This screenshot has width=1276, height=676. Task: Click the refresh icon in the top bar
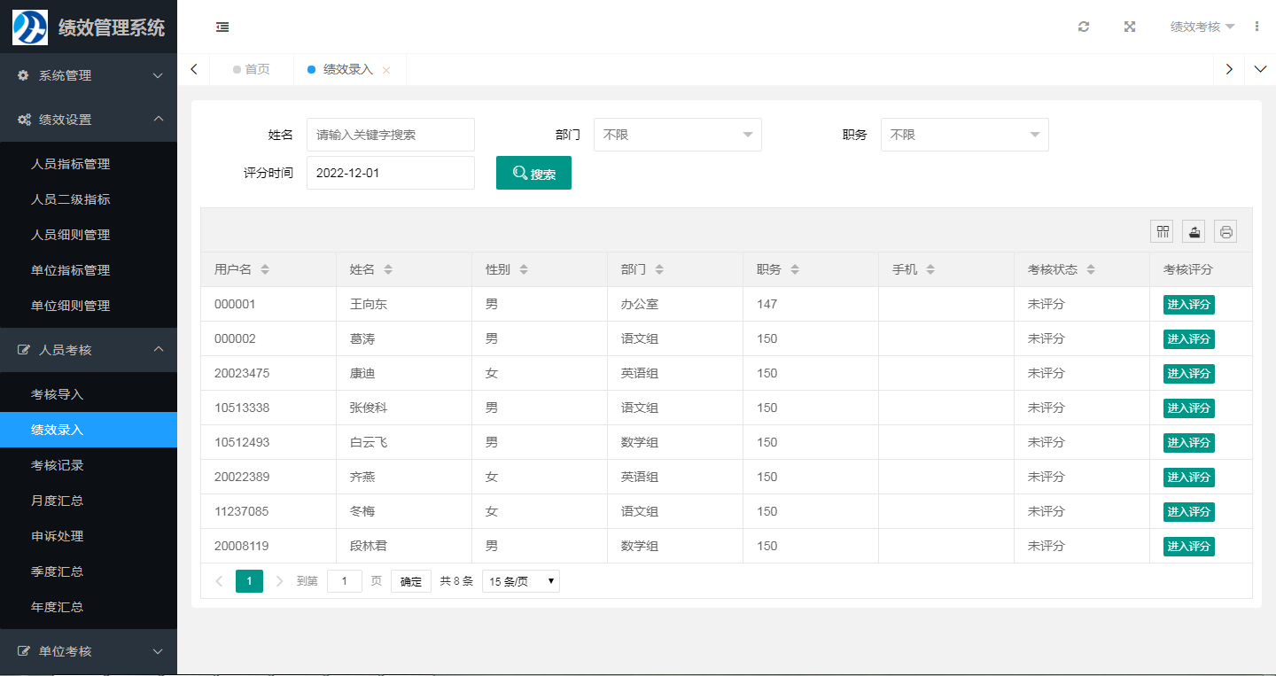pyautogui.click(x=1083, y=27)
